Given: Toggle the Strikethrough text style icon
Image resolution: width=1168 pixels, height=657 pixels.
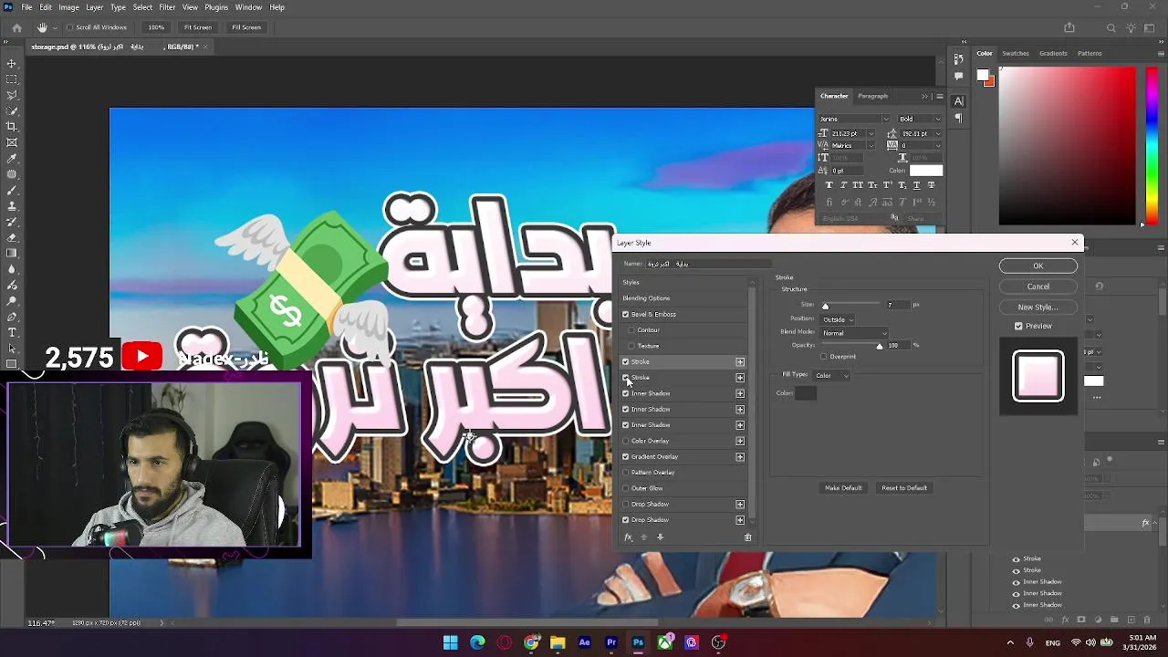Looking at the screenshot, I should pos(931,185).
